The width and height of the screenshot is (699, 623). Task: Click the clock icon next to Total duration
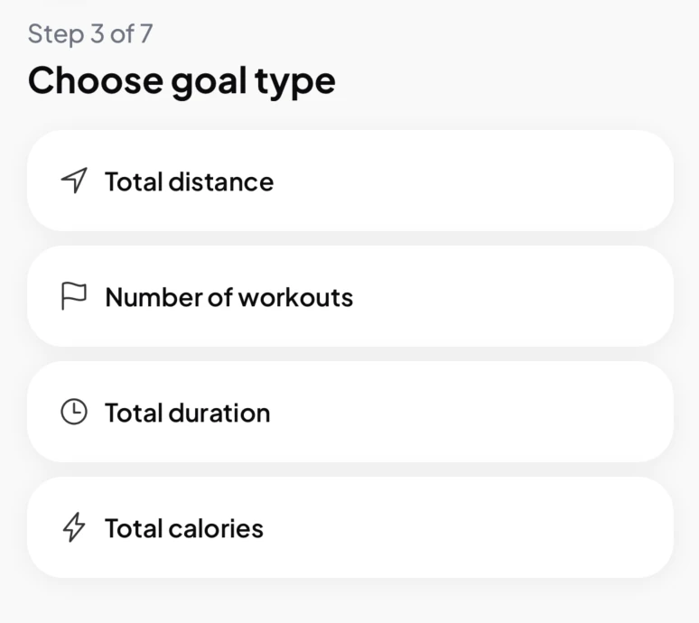(74, 412)
